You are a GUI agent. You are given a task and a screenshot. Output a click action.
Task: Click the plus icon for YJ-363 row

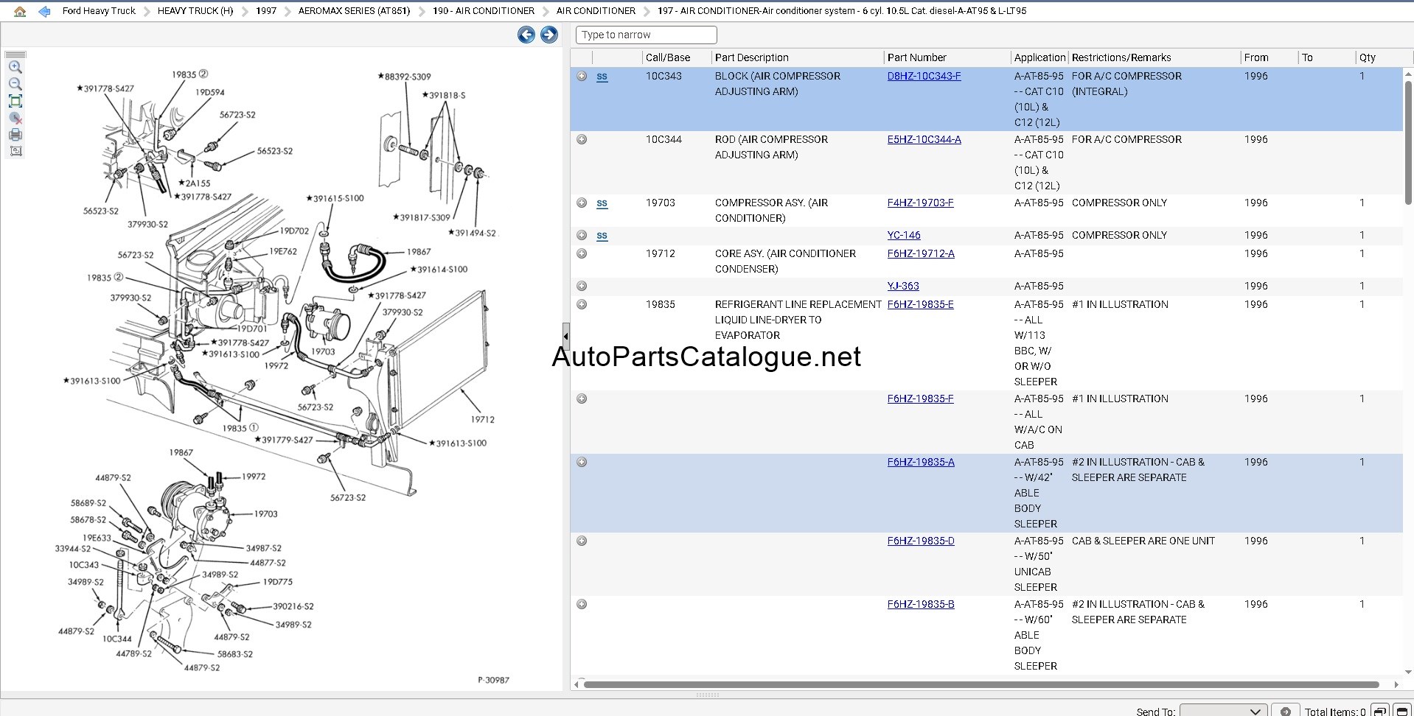click(582, 286)
